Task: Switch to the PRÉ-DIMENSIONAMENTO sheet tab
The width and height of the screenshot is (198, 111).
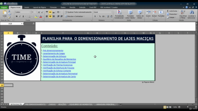Action: [x=35, y=105]
